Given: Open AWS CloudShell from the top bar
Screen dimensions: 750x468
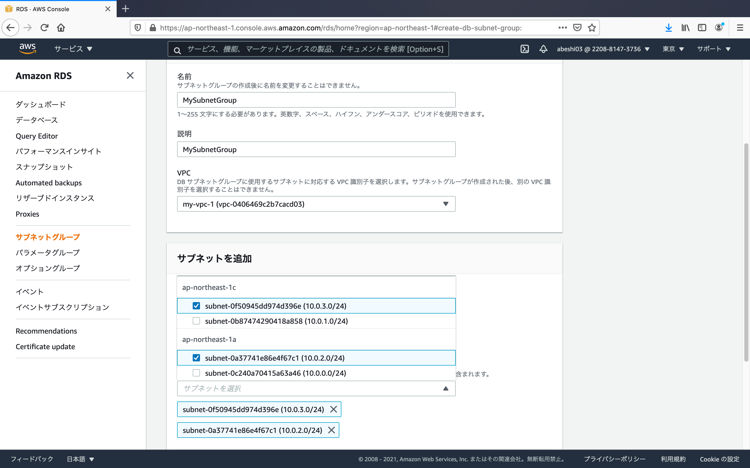Looking at the screenshot, I should (x=524, y=49).
